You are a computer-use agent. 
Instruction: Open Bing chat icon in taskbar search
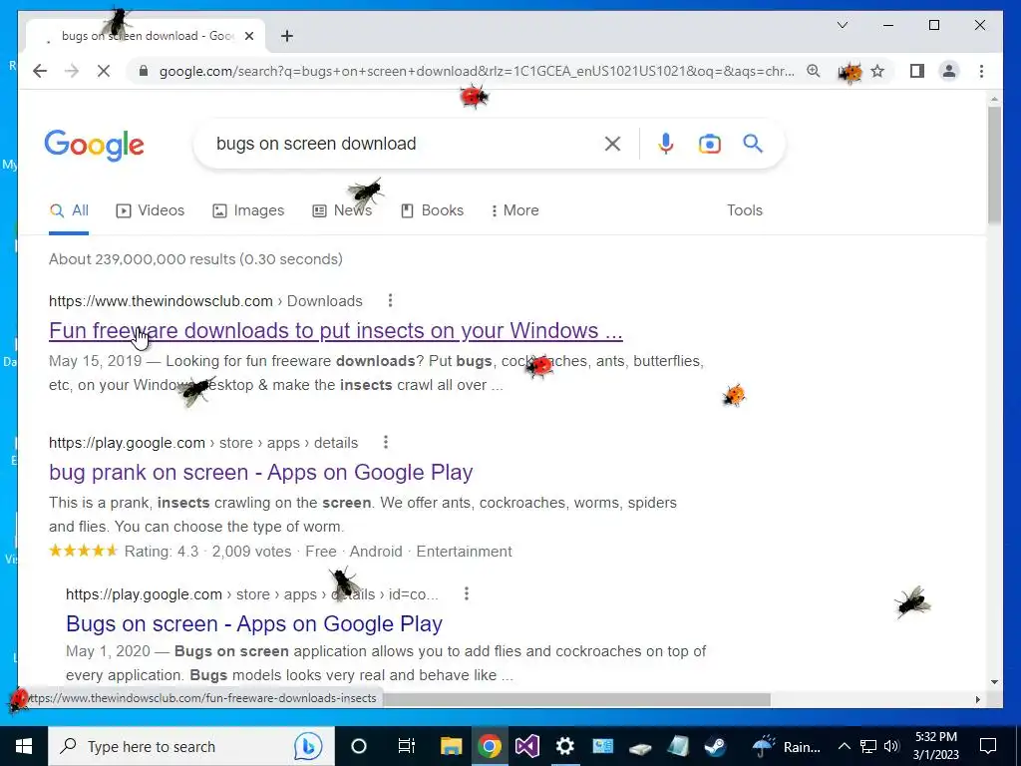click(309, 746)
